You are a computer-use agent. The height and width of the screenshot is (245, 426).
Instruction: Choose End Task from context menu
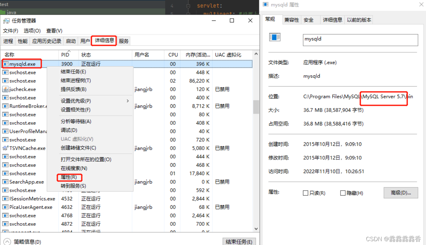(x=90, y=72)
